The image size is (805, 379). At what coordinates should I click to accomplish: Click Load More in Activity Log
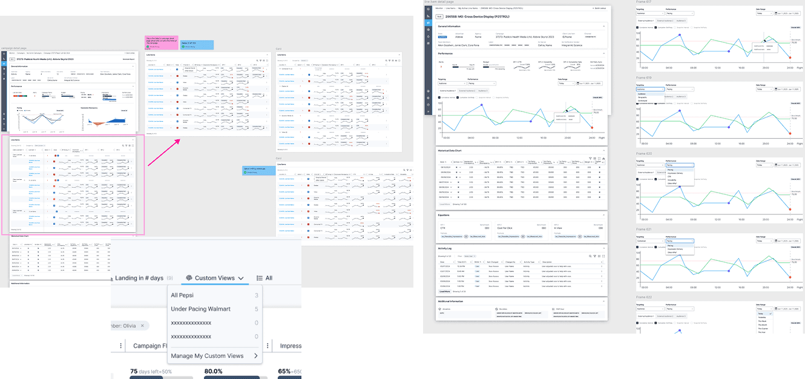pyautogui.click(x=445, y=291)
